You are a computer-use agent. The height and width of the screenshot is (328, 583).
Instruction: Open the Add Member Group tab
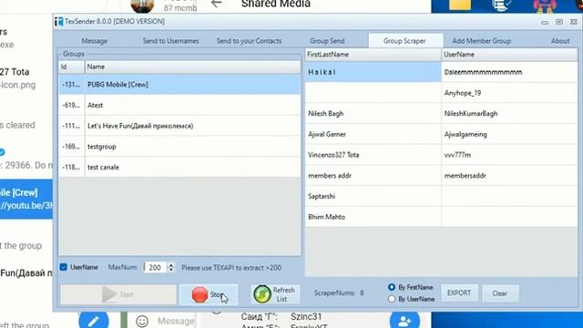482,41
